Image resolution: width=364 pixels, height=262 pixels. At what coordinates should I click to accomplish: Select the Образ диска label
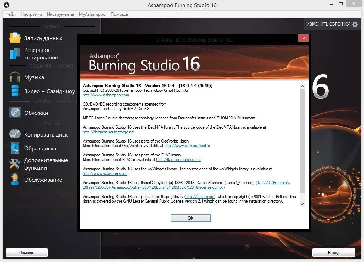pyautogui.click(x=40, y=149)
